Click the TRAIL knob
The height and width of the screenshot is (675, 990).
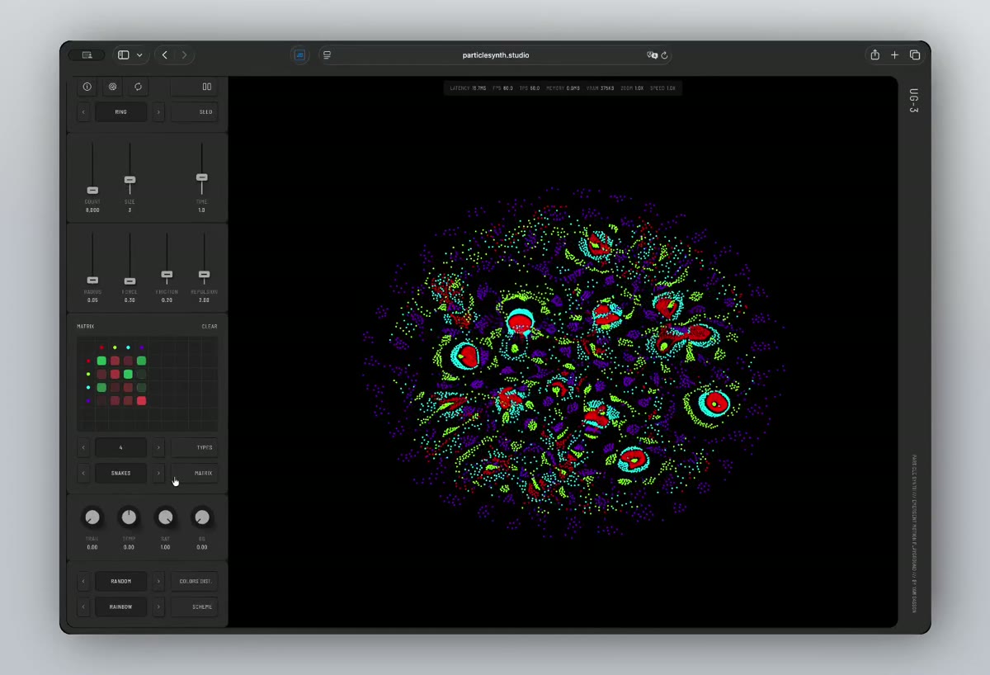[92, 517]
